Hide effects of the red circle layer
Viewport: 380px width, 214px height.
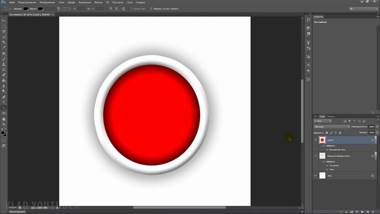pyautogui.click(x=324, y=146)
